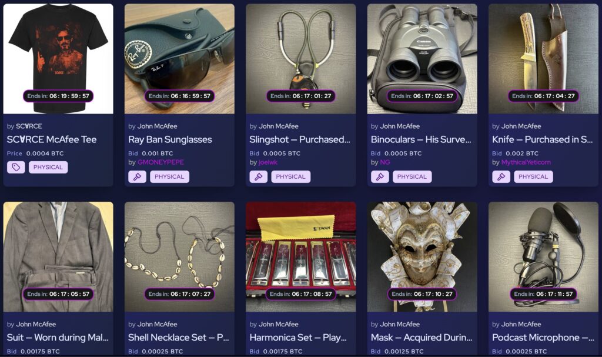Screen dimensions: 602x357
Task: Click the auction gavel icon under Ray Ban Sunglasses
Action: coord(137,177)
